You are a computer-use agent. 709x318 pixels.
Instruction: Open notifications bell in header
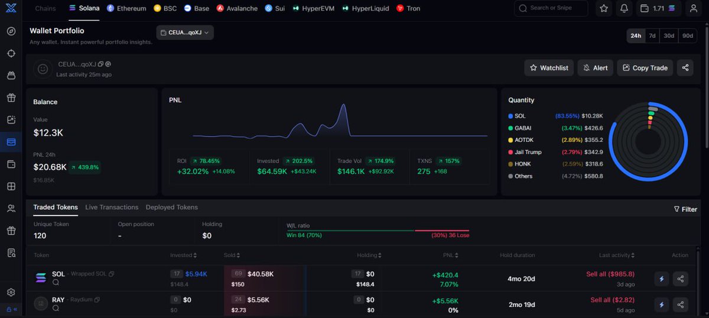(x=624, y=8)
